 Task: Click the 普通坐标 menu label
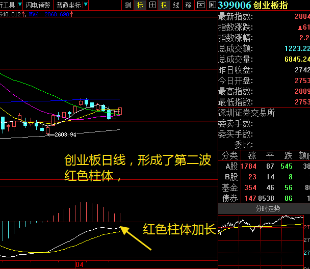pyautogui.click(x=68, y=5)
